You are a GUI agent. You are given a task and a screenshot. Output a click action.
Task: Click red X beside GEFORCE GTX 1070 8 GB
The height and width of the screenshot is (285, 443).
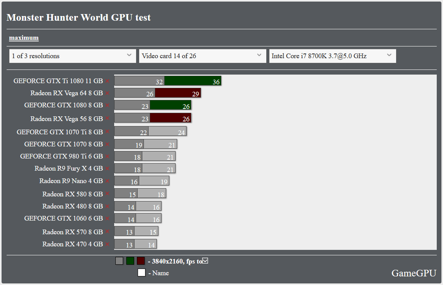(108, 144)
